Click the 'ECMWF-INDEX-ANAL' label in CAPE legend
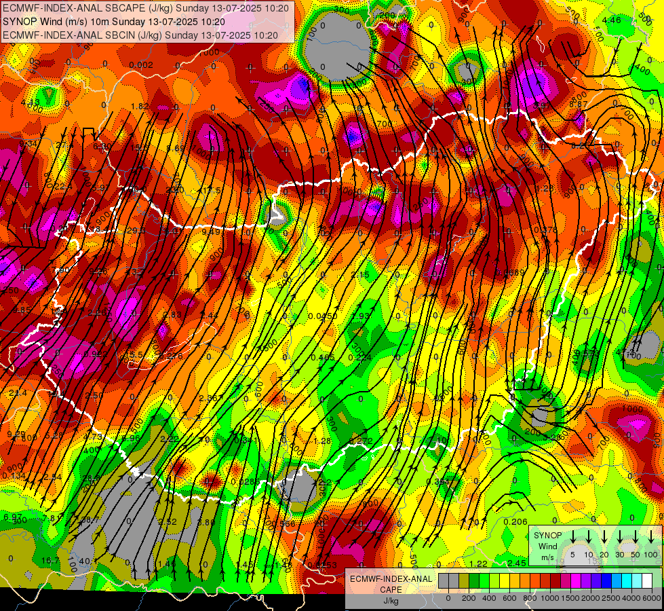 click(391, 579)
